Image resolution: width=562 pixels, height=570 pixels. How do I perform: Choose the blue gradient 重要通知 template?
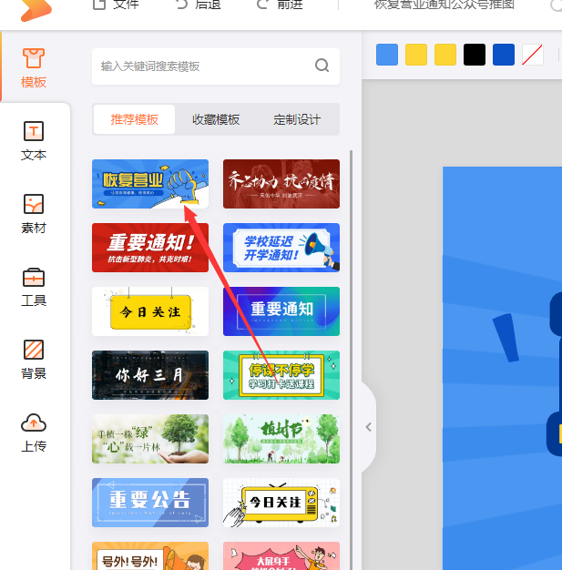pyautogui.click(x=281, y=311)
